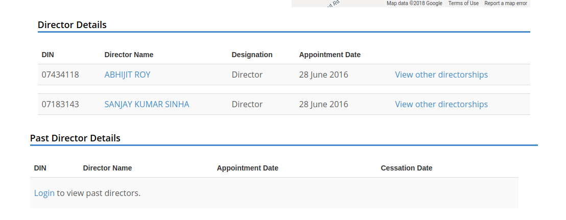Click the Map data ©2018 Google text
Screen dimensions: 566x220
coord(414,3)
